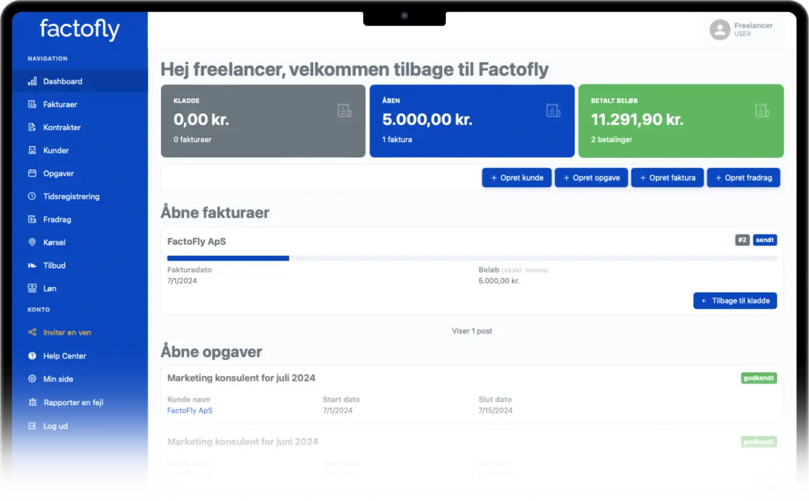Go to the Løn page

click(x=80, y=288)
